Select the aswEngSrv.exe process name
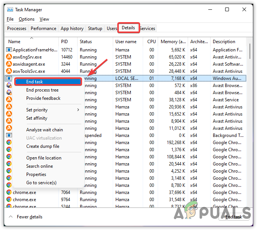This screenshot has width=257, height=230. coord(27,57)
